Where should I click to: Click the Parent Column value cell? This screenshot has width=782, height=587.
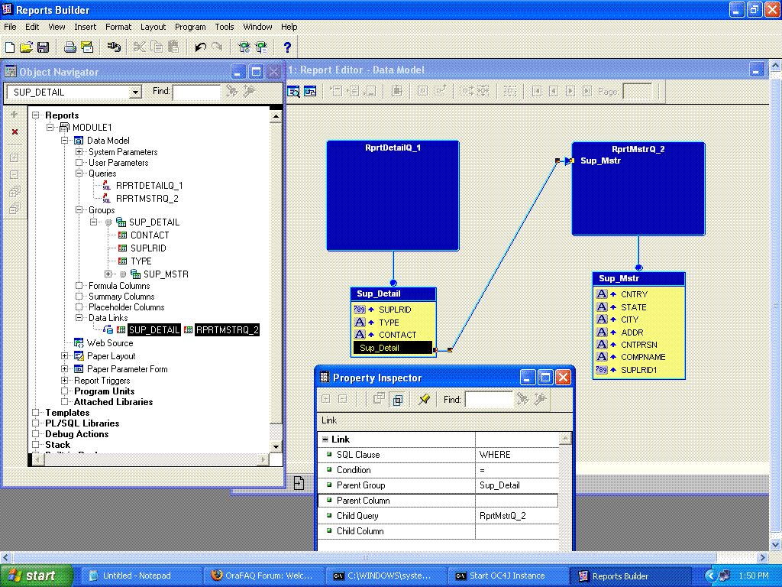click(x=517, y=501)
